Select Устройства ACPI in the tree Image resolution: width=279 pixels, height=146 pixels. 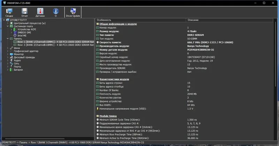click(x=27, y=29)
